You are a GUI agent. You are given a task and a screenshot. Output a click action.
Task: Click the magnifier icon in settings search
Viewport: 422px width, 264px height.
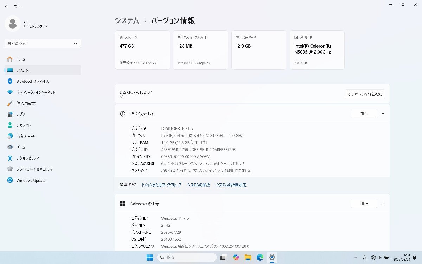tap(76, 43)
